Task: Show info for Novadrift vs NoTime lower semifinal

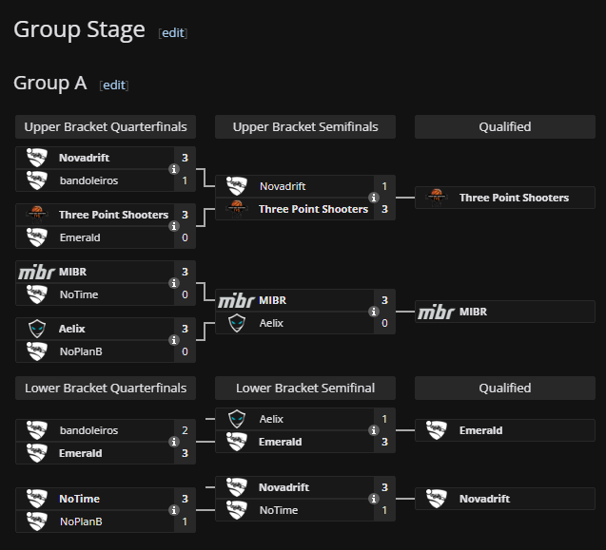Action: click(374, 499)
